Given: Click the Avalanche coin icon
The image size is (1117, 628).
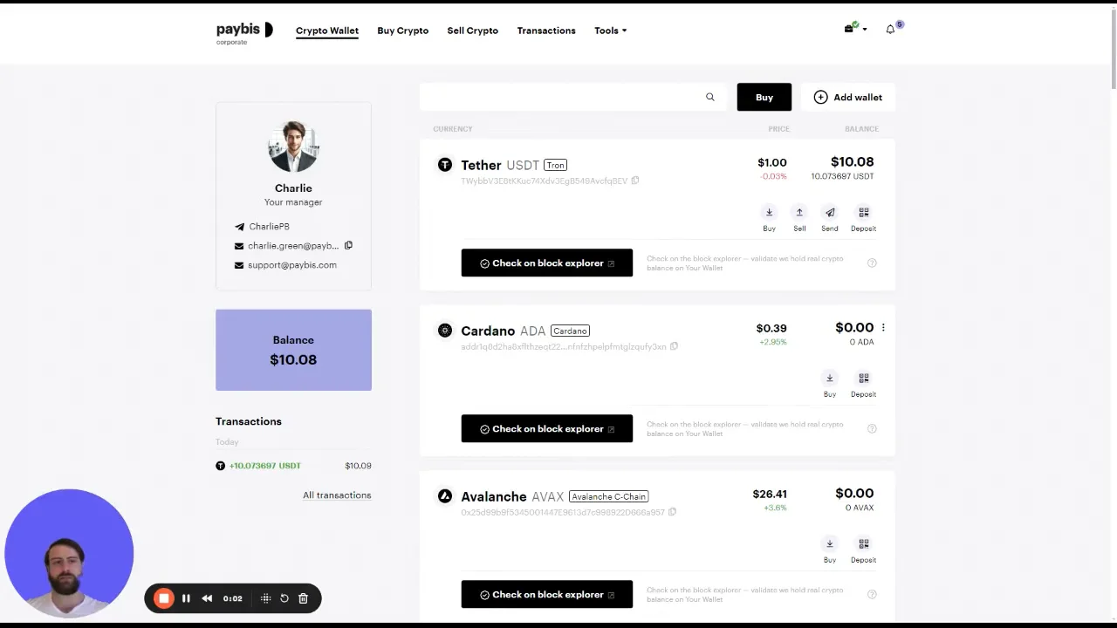Looking at the screenshot, I should pos(445,496).
